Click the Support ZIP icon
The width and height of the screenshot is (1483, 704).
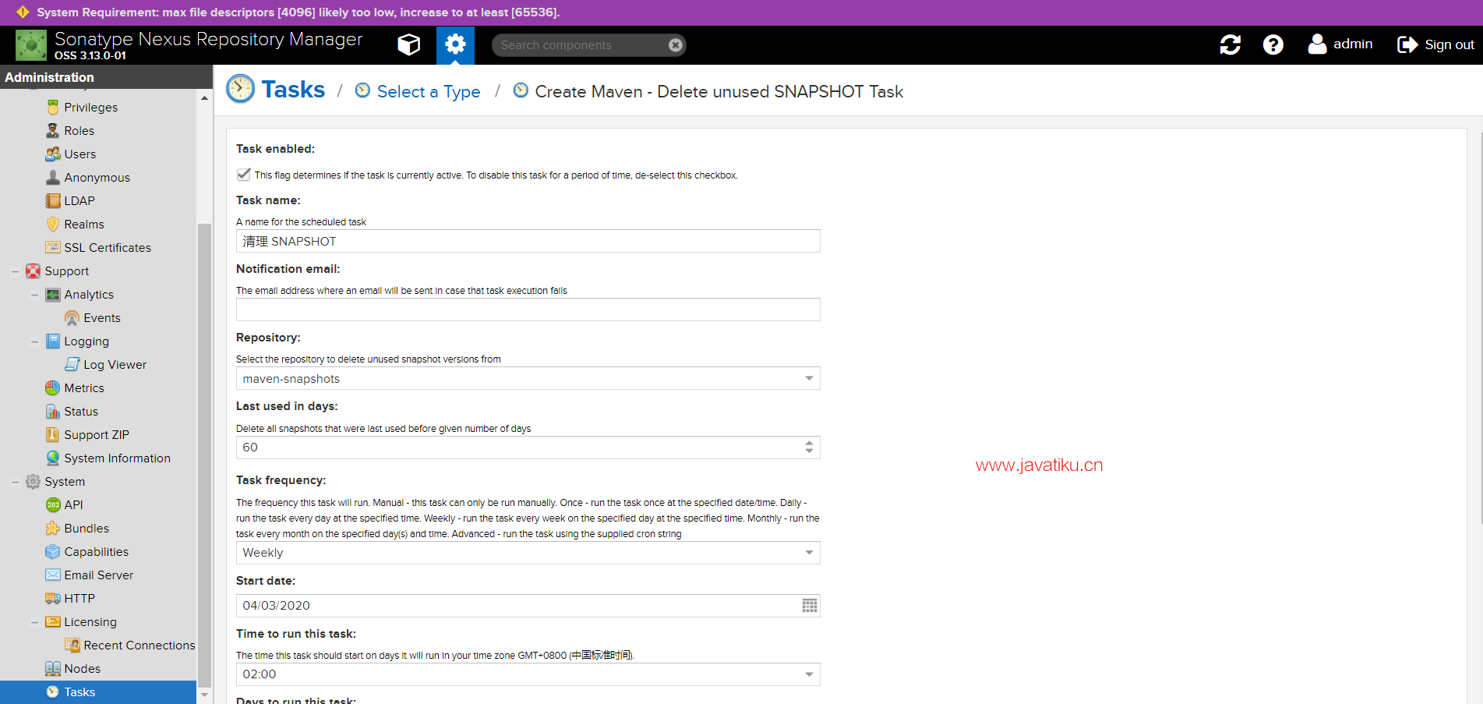pyautogui.click(x=53, y=434)
